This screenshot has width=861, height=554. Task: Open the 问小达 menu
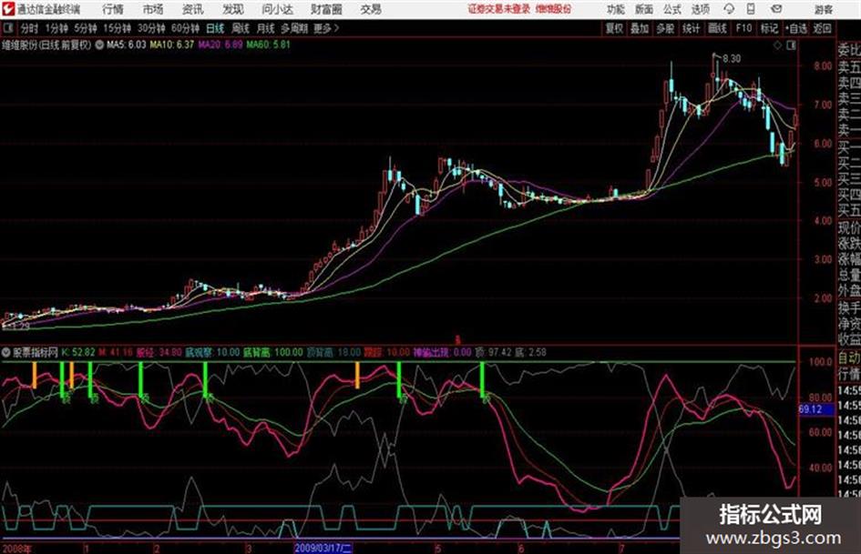277,9
